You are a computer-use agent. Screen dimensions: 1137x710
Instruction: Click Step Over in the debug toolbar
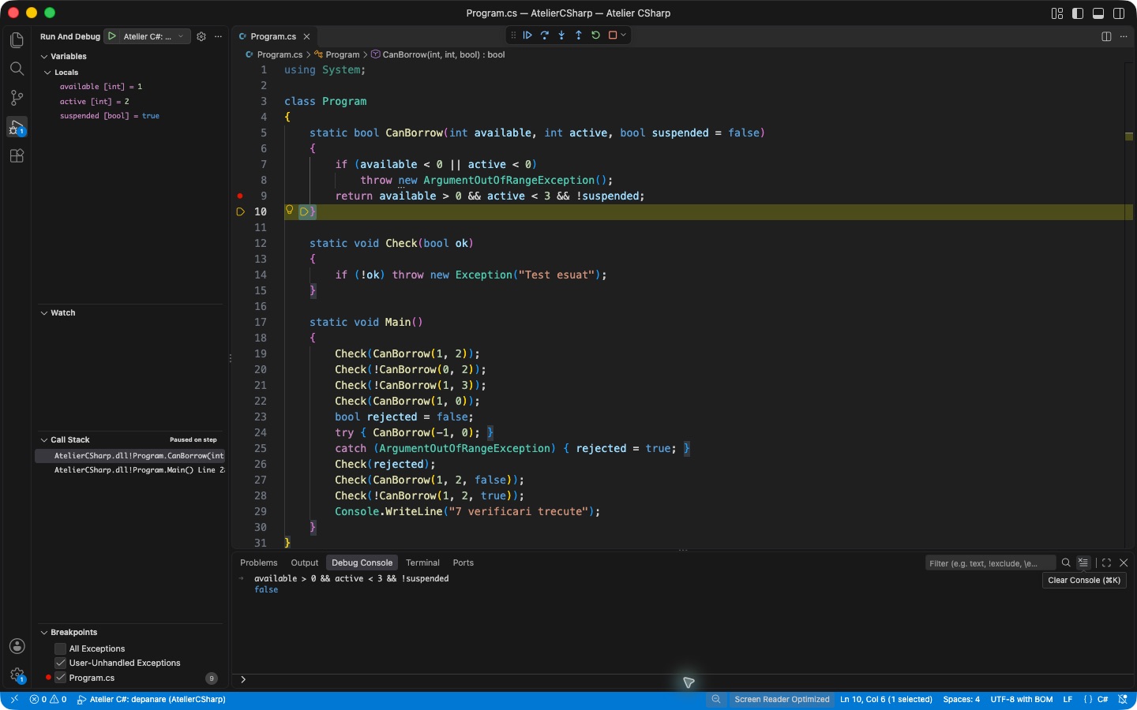[545, 35]
